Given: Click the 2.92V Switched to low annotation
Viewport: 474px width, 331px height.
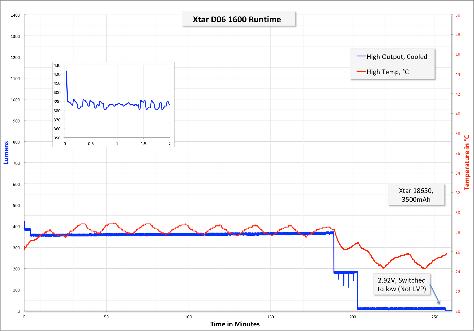Looking at the screenshot, I should [x=401, y=284].
